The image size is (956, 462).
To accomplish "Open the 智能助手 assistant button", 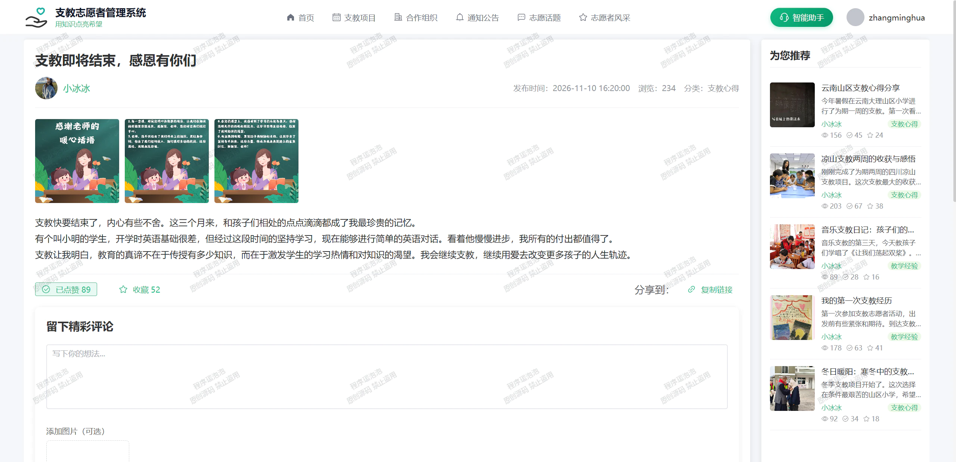I will point(801,18).
